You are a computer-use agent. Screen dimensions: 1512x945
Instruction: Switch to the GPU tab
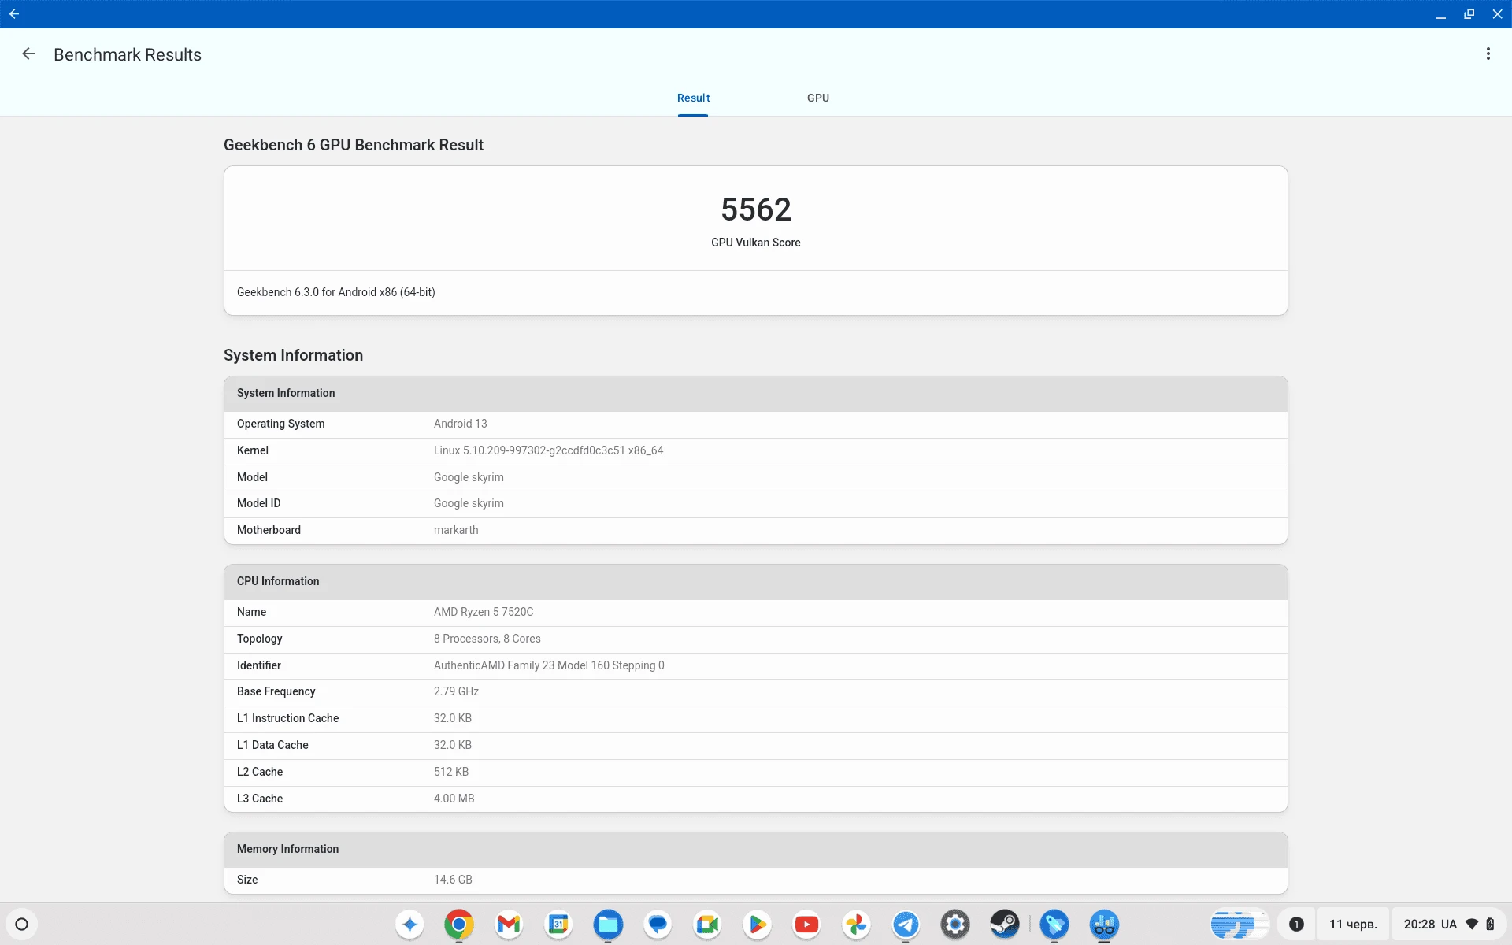817,98
